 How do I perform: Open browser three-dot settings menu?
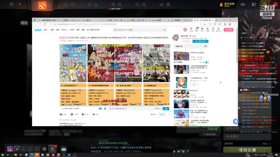pos(235,24)
